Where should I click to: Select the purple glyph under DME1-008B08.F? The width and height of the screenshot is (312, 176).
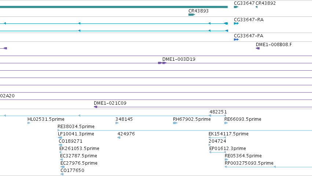pyautogui.click(x=258, y=48)
